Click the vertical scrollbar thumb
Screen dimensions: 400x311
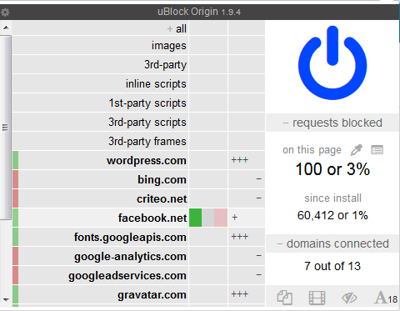(6, 128)
